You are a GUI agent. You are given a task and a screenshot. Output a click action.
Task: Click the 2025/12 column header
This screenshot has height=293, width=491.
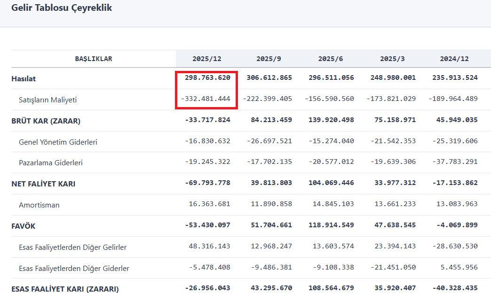(x=206, y=59)
